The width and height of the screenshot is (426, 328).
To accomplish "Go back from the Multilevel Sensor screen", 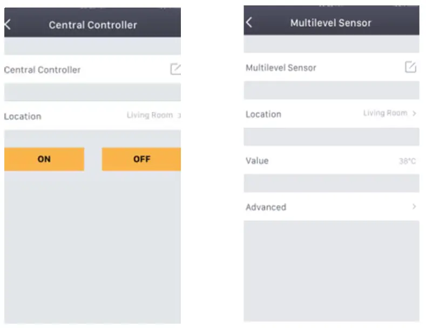I will pyautogui.click(x=249, y=22).
